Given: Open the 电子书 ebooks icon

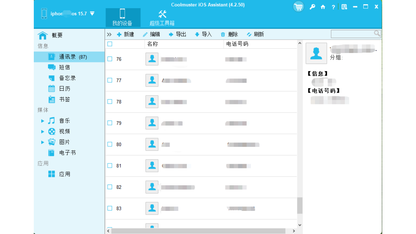Looking at the screenshot, I should (x=52, y=152).
